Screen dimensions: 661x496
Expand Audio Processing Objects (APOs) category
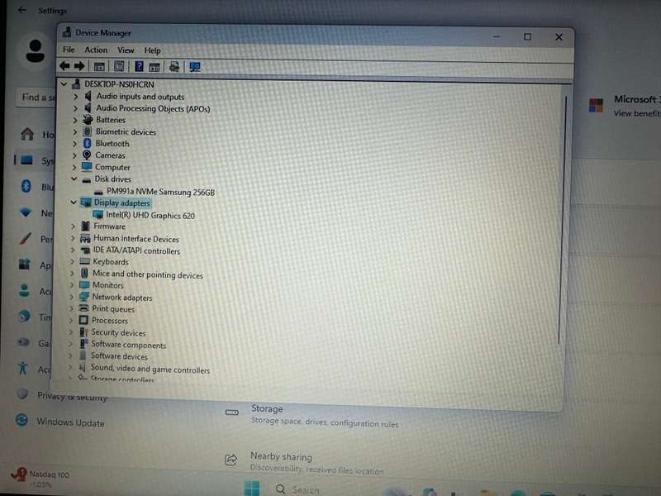point(75,108)
